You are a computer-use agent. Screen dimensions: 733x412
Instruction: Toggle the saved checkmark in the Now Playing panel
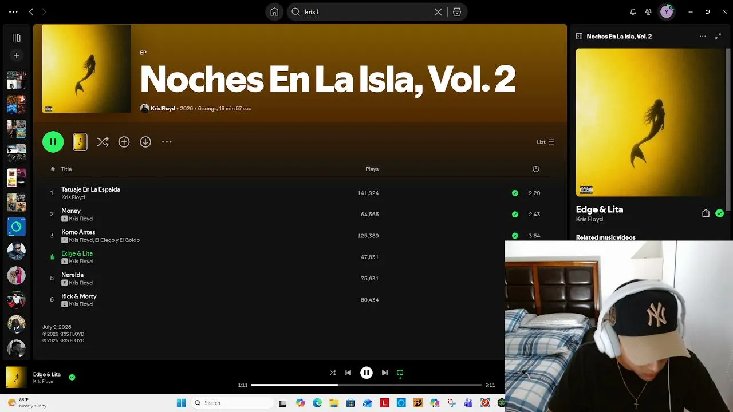[x=719, y=213]
